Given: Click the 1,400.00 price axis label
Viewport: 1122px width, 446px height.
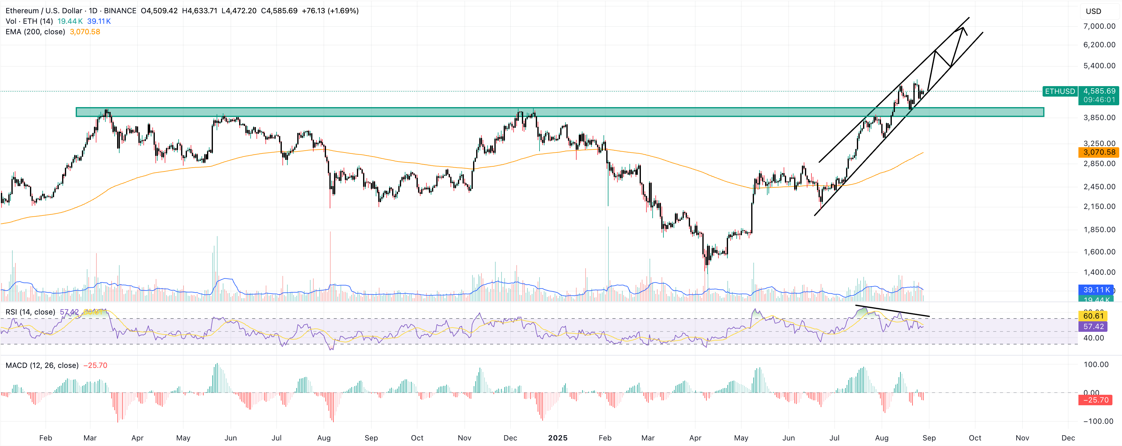Looking at the screenshot, I should [x=1099, y=272].
